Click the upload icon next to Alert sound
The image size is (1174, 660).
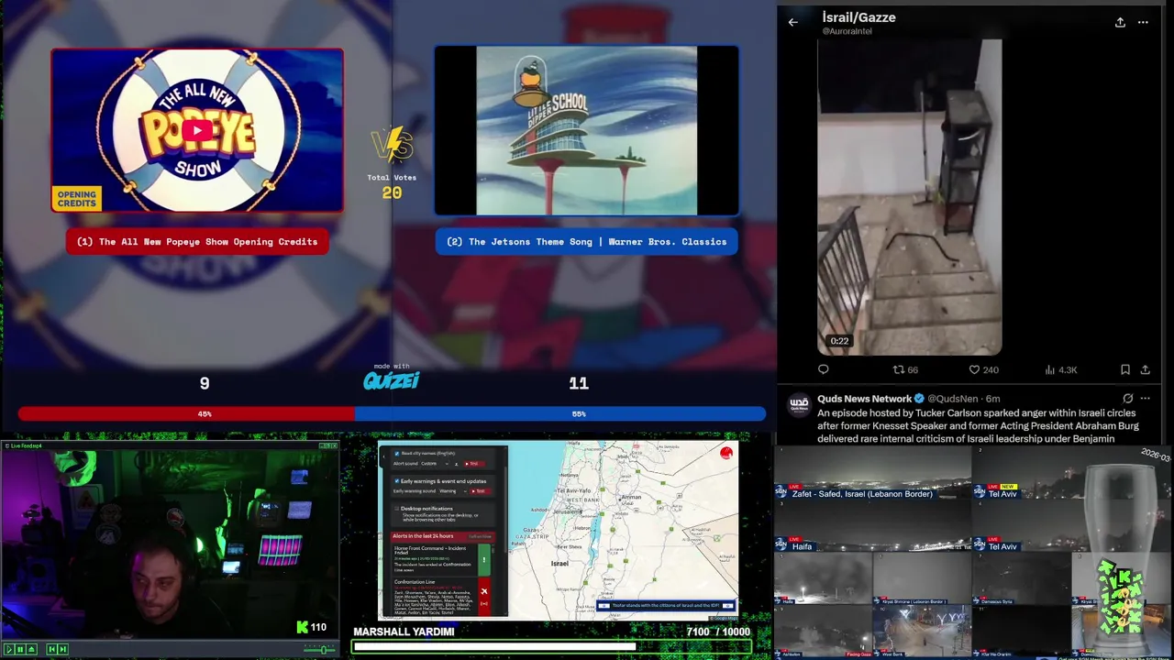[456, 464]
